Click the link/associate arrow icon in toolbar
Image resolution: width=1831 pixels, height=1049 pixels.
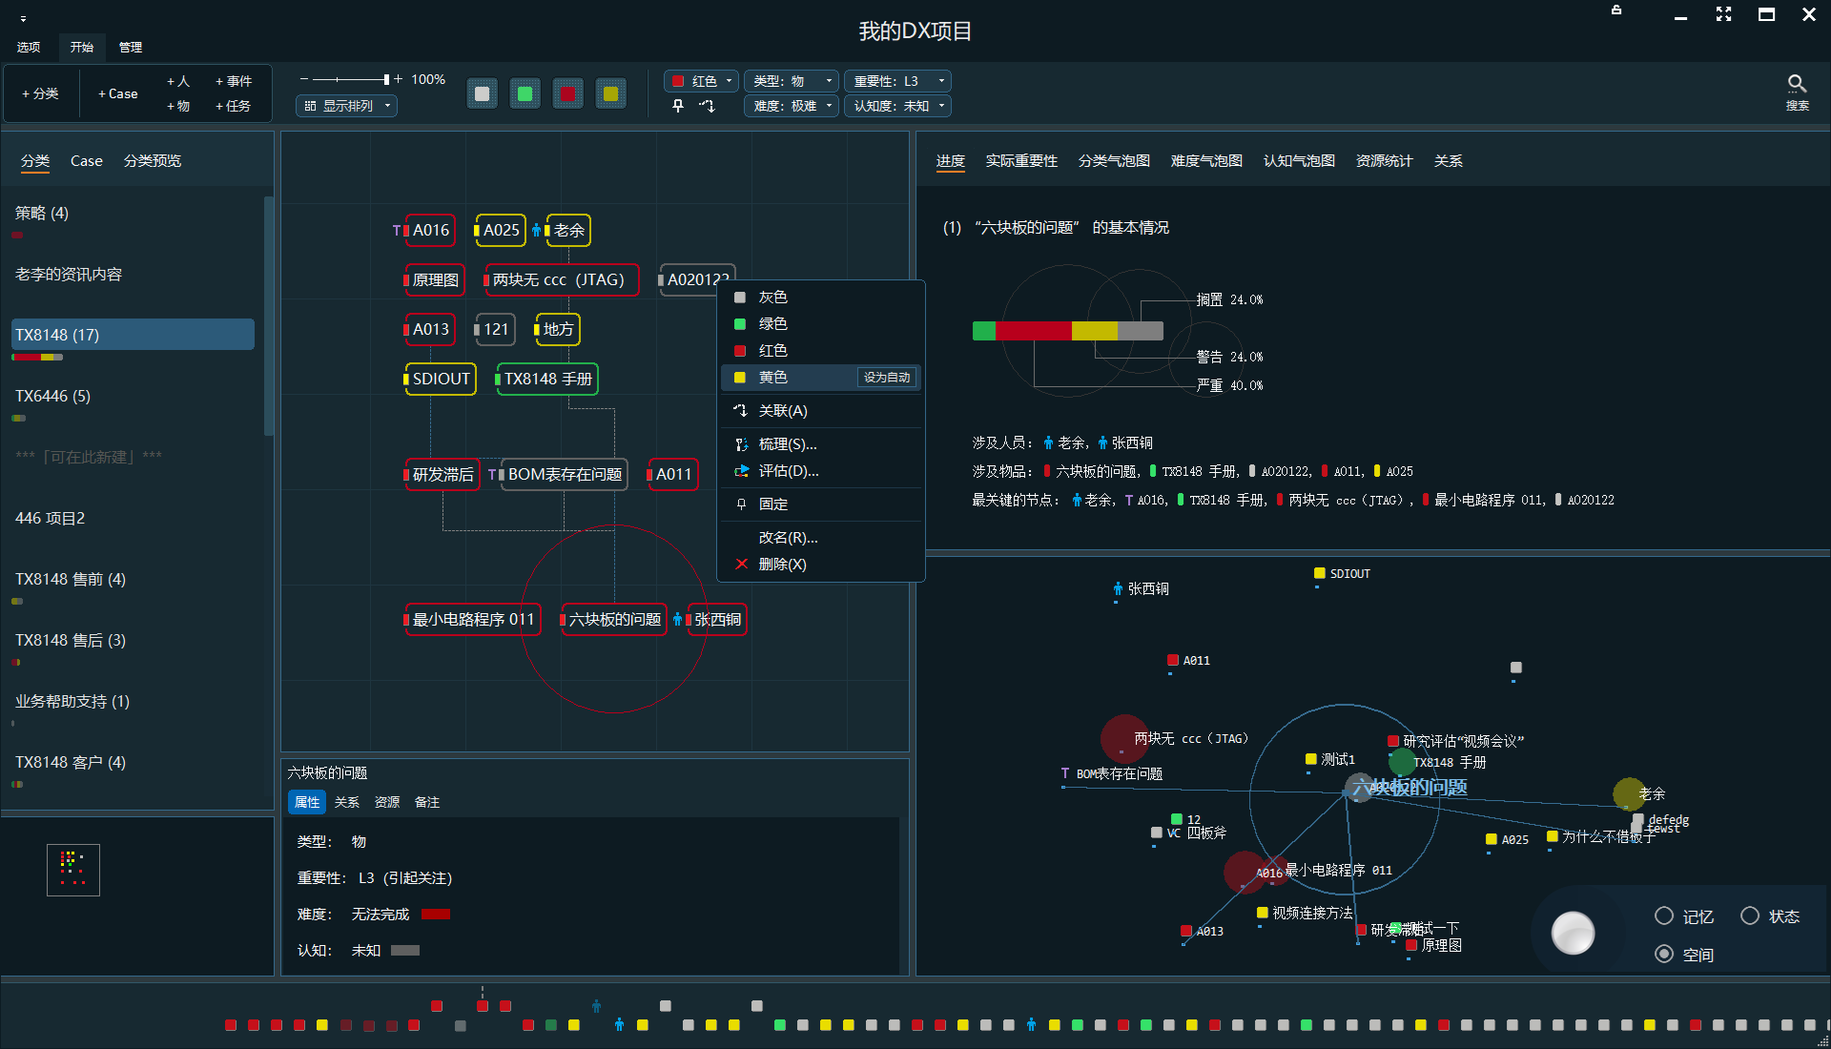pyautogui.click(x=707, y=106)
